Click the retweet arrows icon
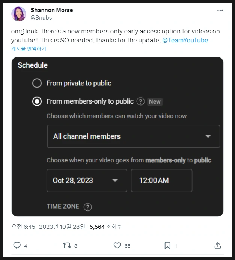235x260 pixels. pos(67,245)
